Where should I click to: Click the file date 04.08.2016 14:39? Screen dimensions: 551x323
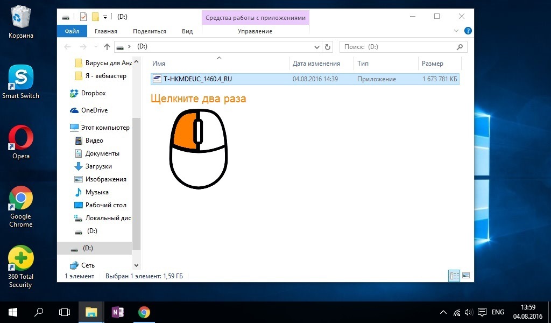[x=315, y=79]
